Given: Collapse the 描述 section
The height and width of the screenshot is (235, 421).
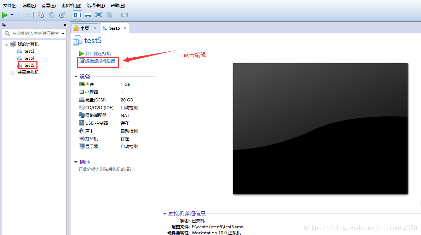Looking at the screenshot, I should [x=76, y=162].
